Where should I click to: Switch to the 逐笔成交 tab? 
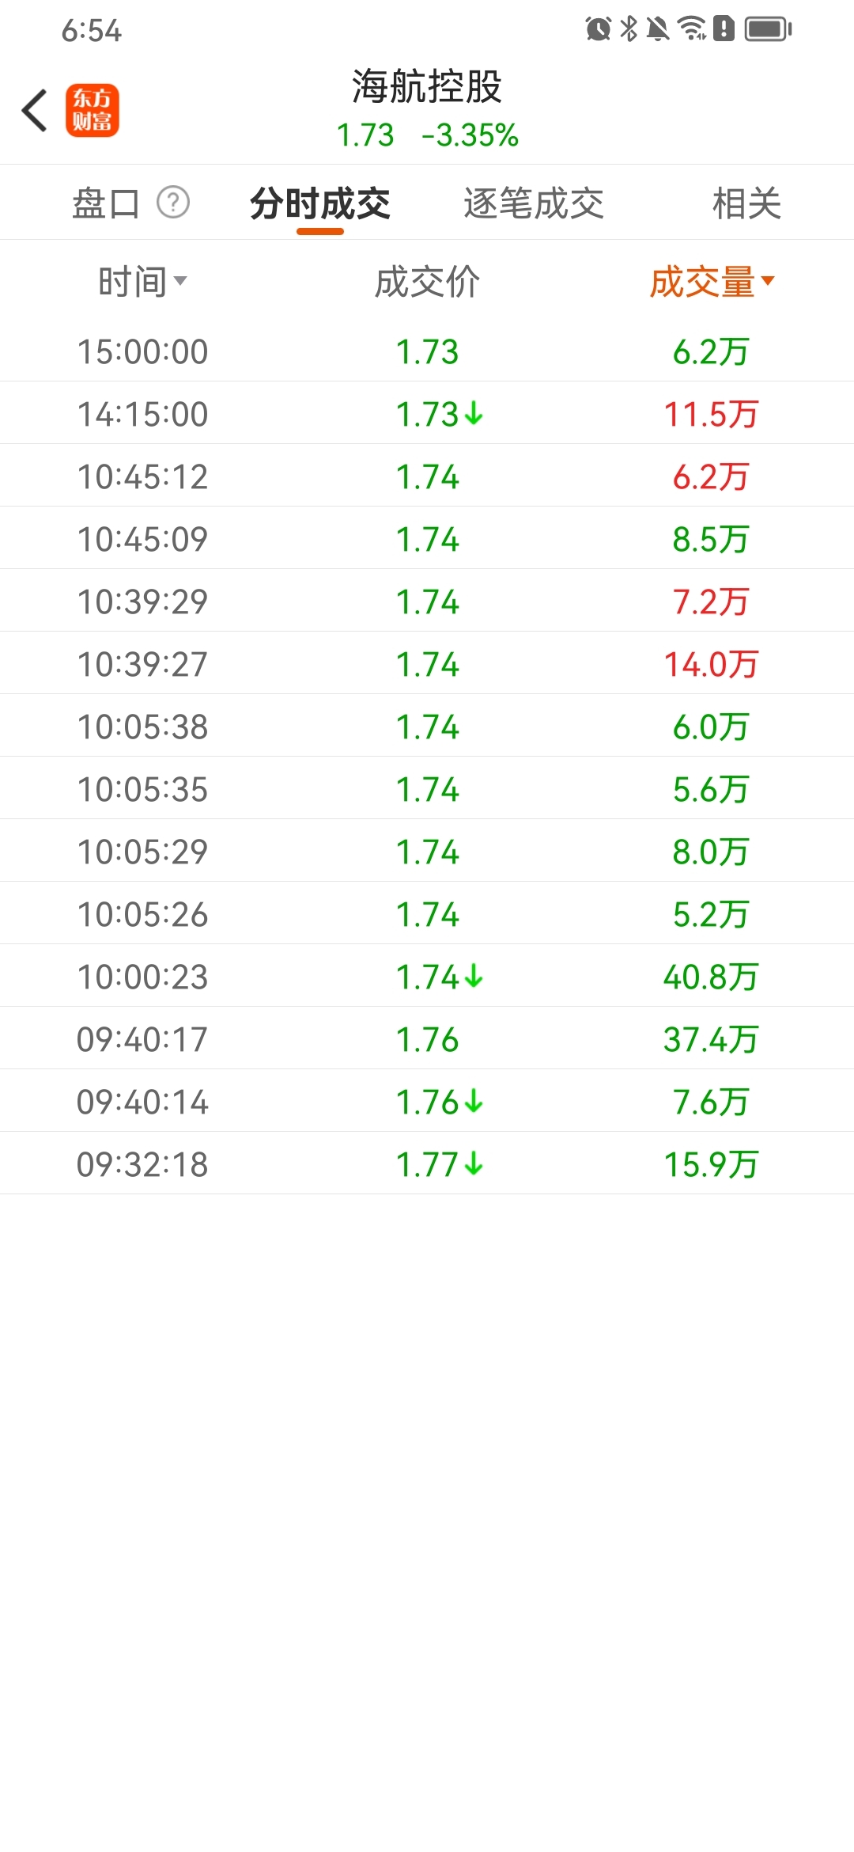pos(534,203)
